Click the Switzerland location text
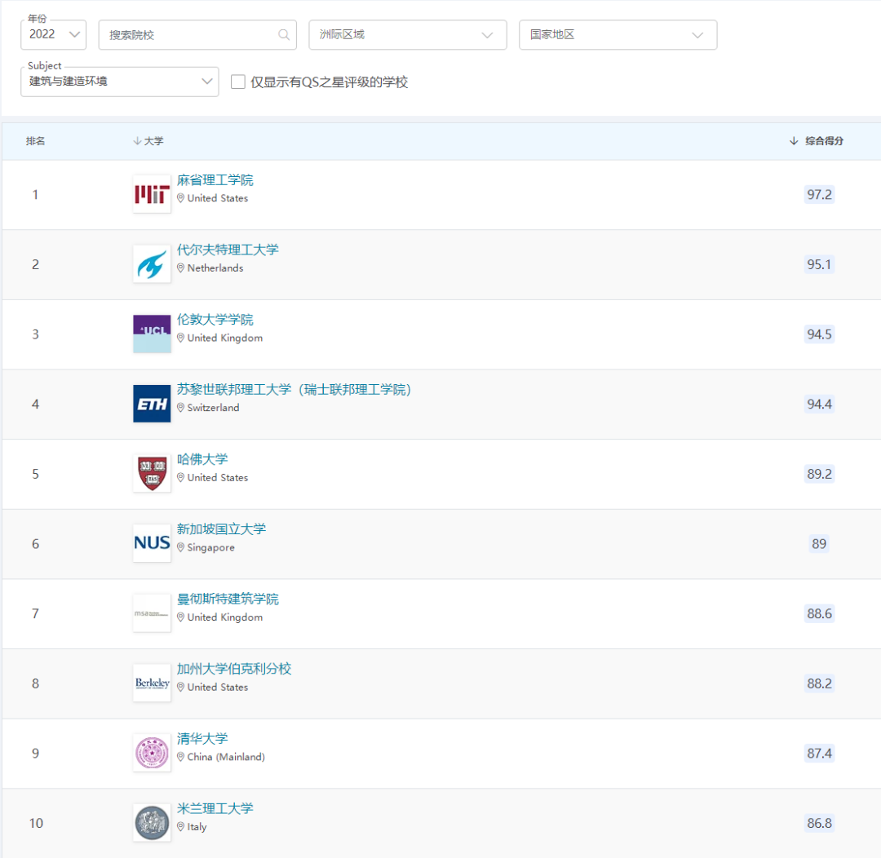 [x=213, y=408]
